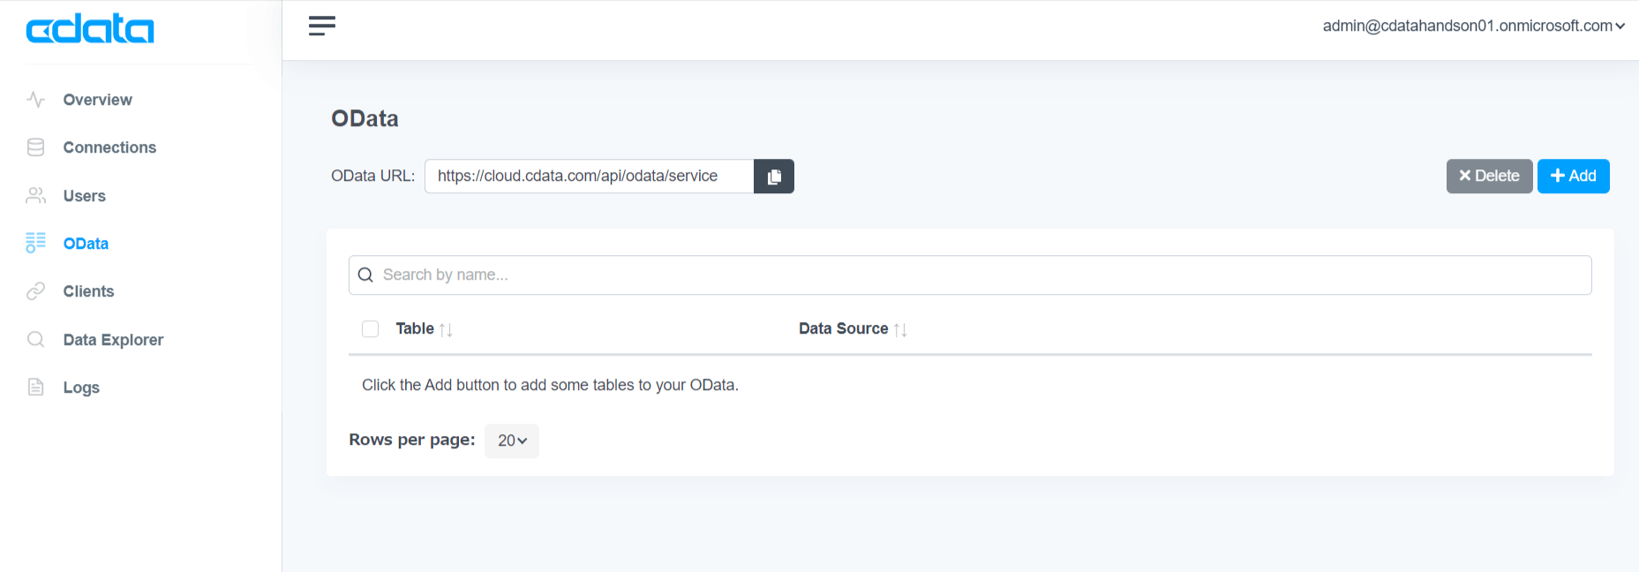Click the Users people icon

pos(35,196)
